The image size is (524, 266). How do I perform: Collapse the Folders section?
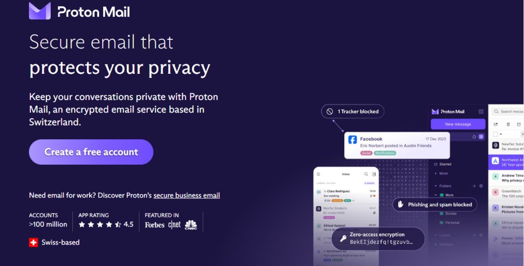coord(435,186)
